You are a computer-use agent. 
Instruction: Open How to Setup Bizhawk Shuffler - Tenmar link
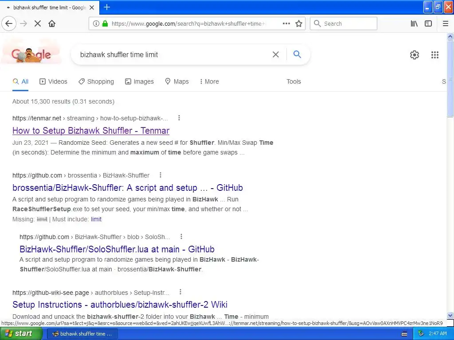[90, 131]
